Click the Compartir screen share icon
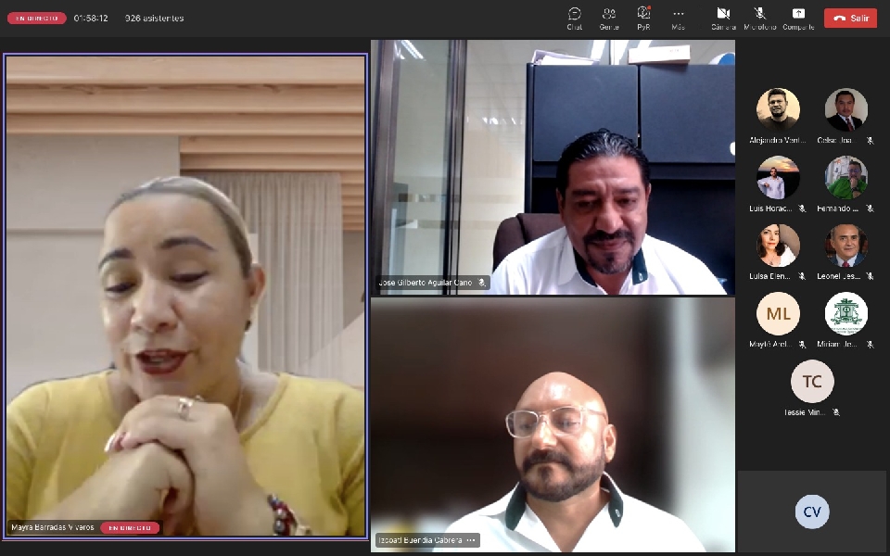Image resolution: width=890 pixels, height=556 pixels. 798,17
